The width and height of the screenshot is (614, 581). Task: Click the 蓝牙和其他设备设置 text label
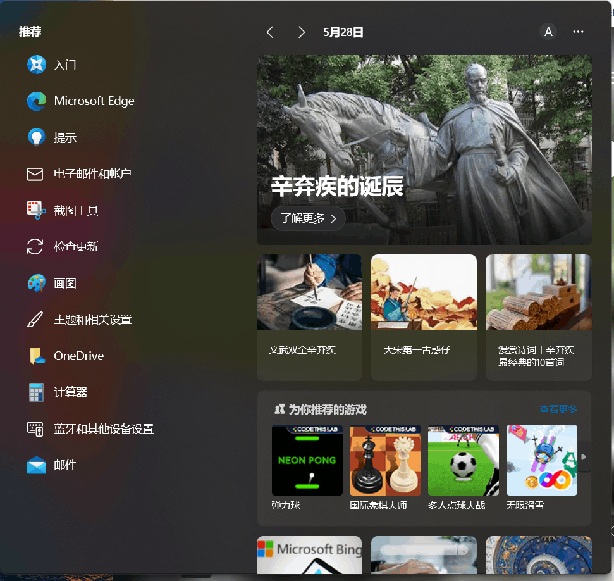(104, 429)
